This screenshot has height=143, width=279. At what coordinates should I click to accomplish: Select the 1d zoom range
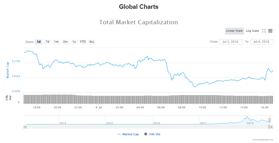pyautogui.click(x=39, y=42)
